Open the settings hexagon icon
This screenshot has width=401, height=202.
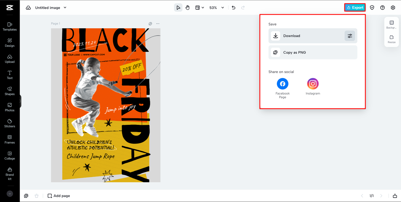pos(393,7)
